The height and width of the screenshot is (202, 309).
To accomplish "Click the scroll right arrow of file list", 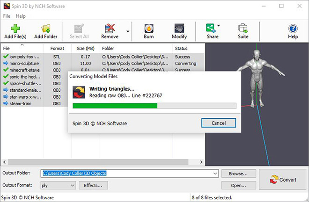I will pyautogui.click(x=201, y=162).
